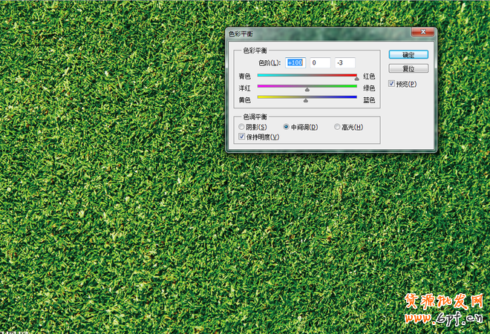Select the 高光(H) highlights radio button
Image resolution: width=490 pixels, height=334 pixels.
tap(337, 127)
